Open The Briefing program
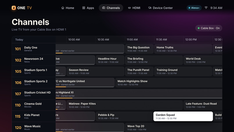 click(154, 60)
